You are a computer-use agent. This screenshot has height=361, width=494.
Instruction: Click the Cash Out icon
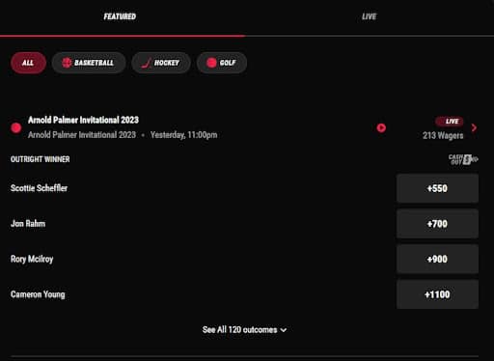click(463, 159)
